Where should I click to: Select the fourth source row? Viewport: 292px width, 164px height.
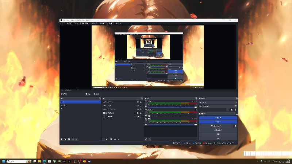pyautogui.click(x=122, y=113)
